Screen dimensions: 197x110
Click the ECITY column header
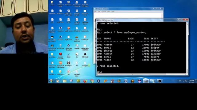154,38
